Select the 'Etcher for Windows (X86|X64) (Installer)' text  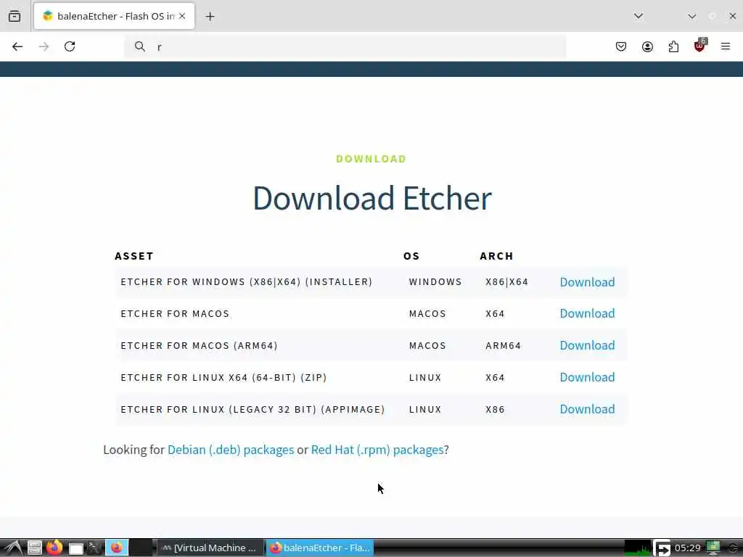point(247,282)
